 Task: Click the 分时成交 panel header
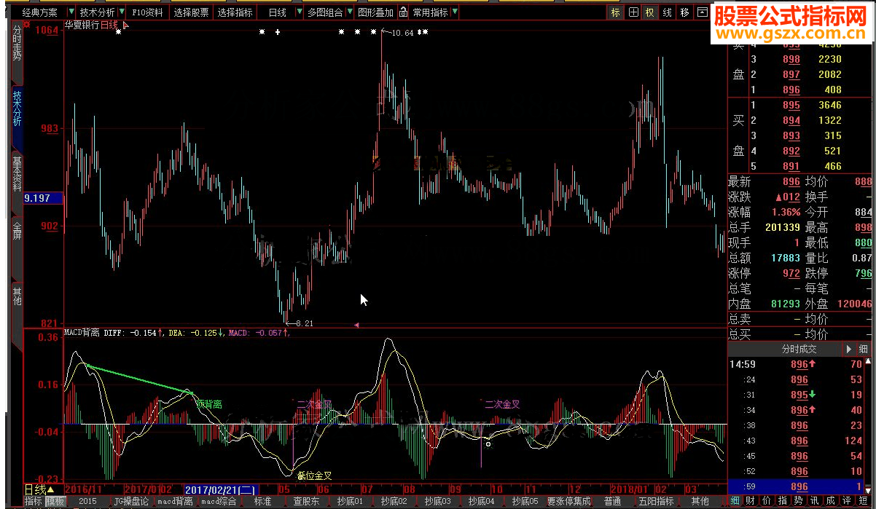coord(799,349)
